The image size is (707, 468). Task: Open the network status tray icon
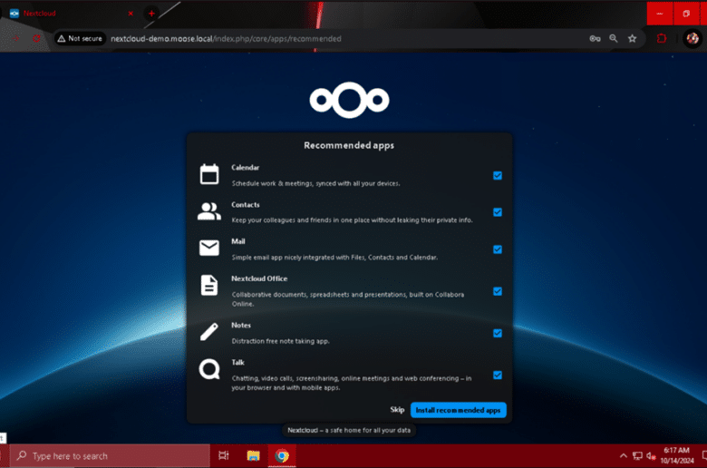coord(637,456)
